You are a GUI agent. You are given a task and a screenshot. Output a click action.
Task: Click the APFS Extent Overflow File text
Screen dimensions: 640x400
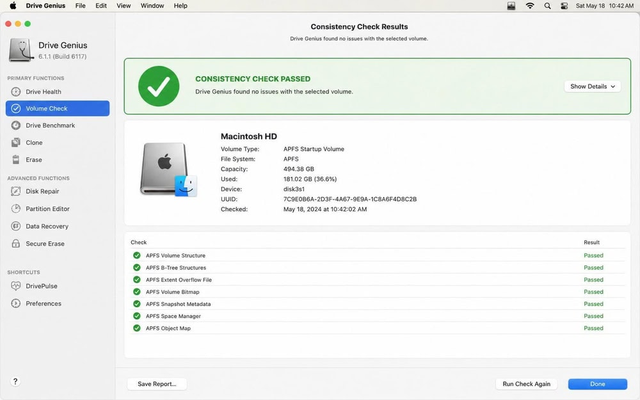pos(179,280)
